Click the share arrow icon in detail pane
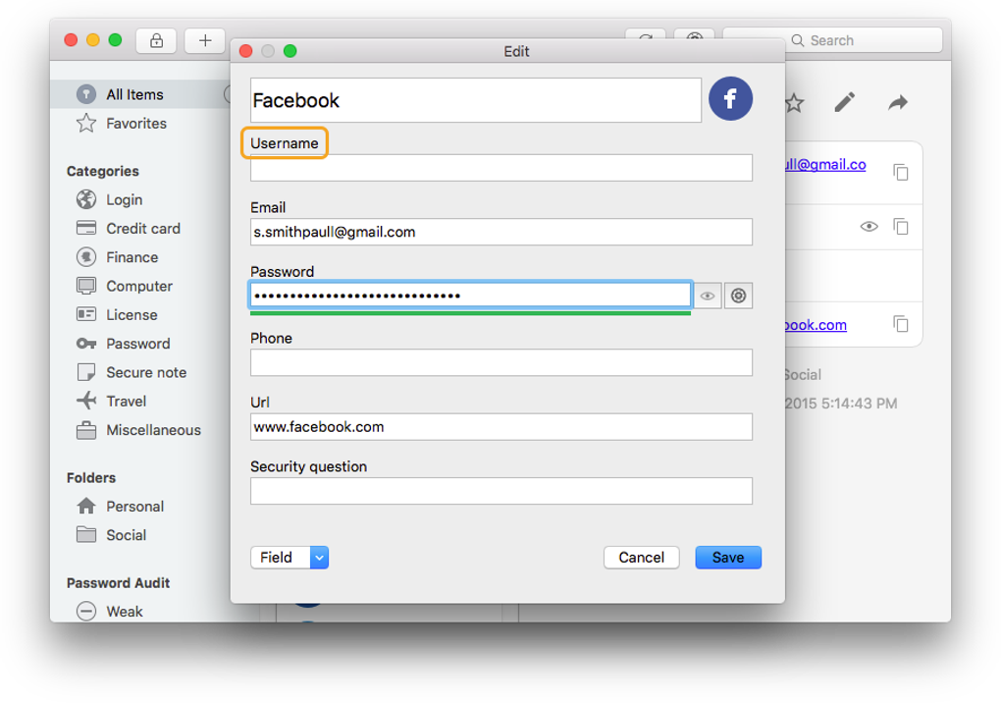The image size is (1001, 703). [898, 102]
